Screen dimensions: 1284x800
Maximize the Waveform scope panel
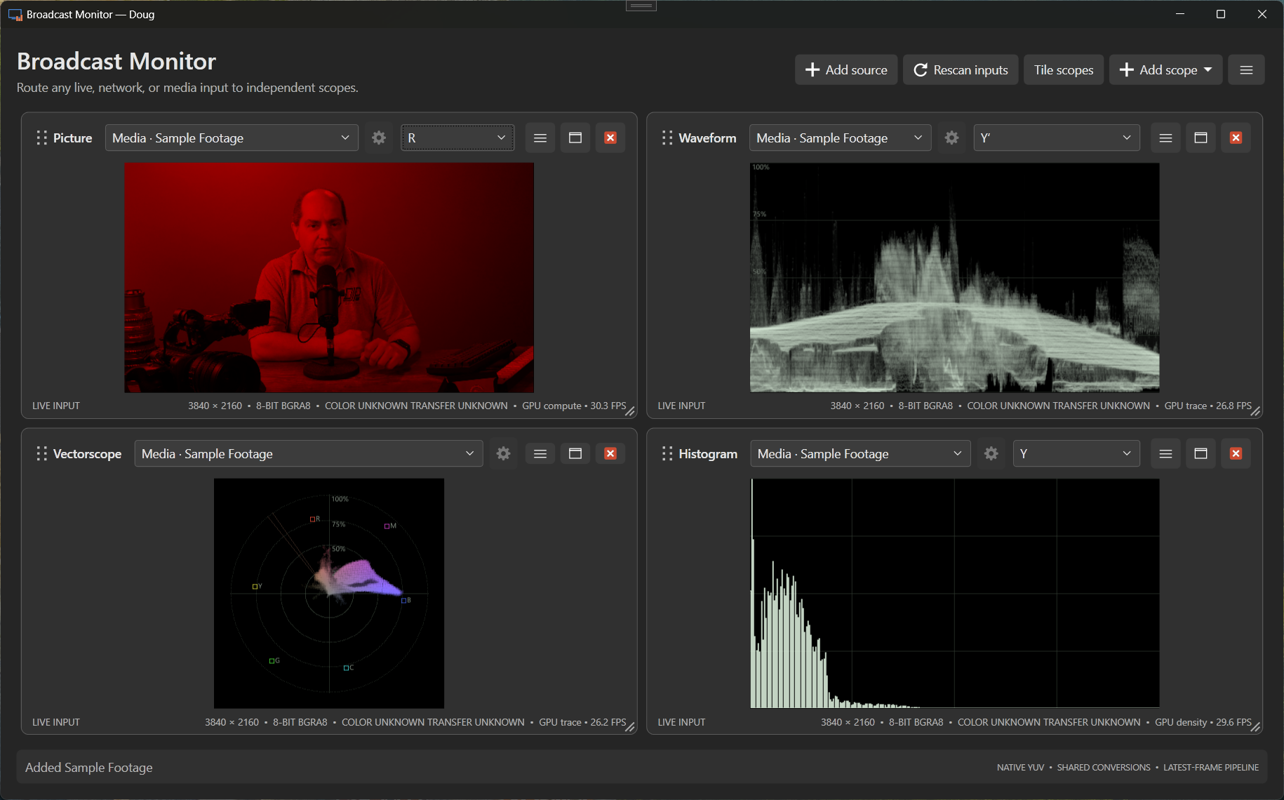pyautogui.click(x=1201, y=138)
